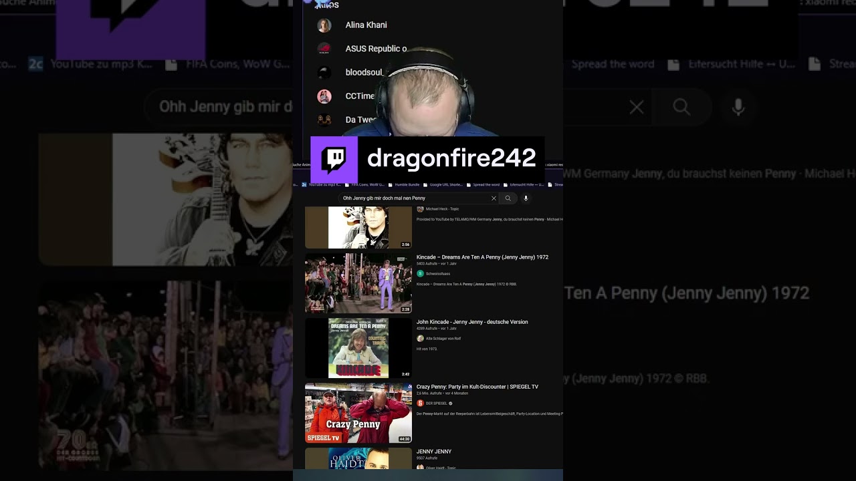Screen dimensions: 856x481
Task: Click the magnifier search button
Action: click(508, 198)
